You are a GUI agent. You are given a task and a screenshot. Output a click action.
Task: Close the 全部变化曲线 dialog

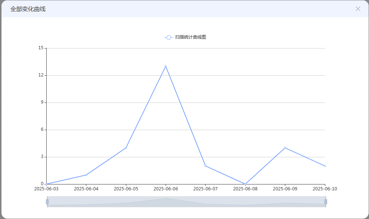click(x=358, y=9)
